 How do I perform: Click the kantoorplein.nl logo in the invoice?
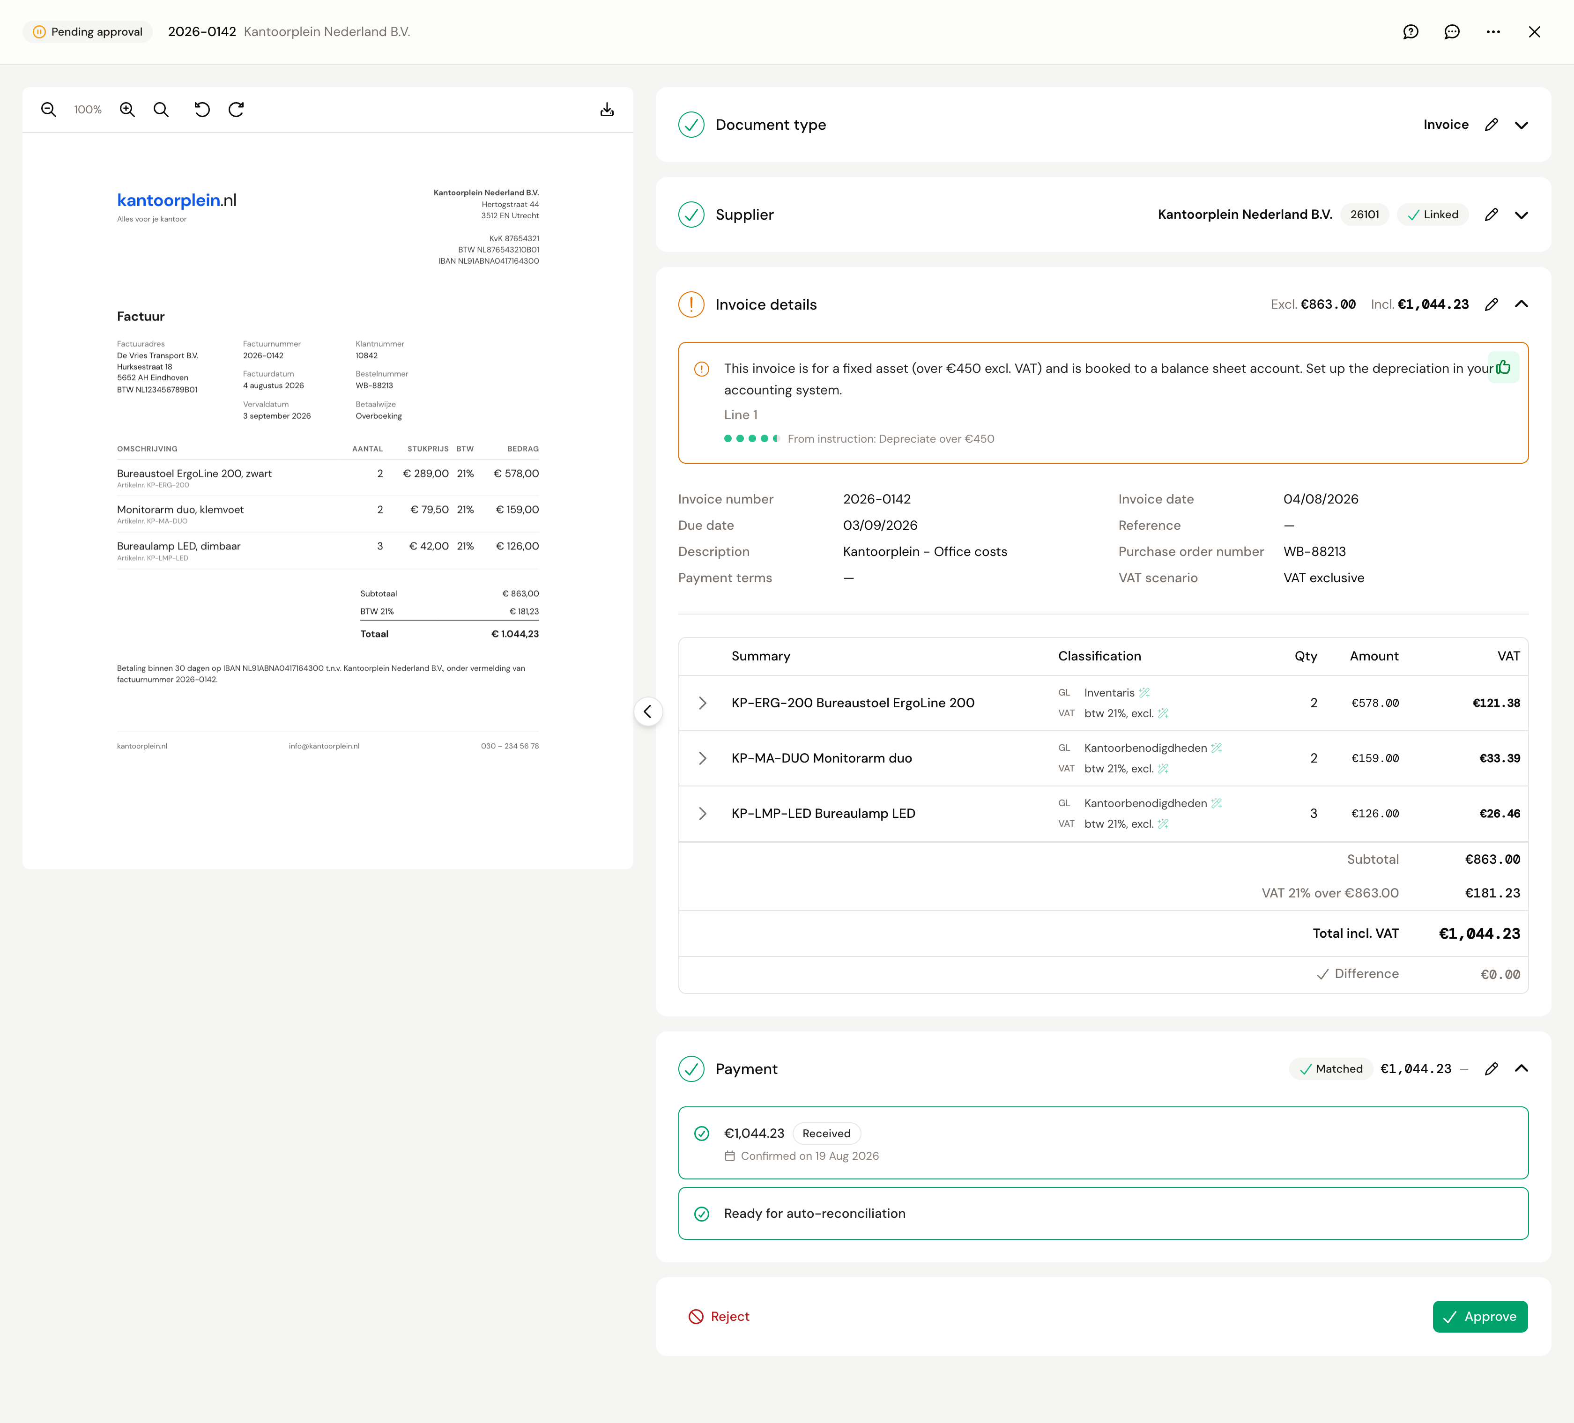[x=177, y=200]
